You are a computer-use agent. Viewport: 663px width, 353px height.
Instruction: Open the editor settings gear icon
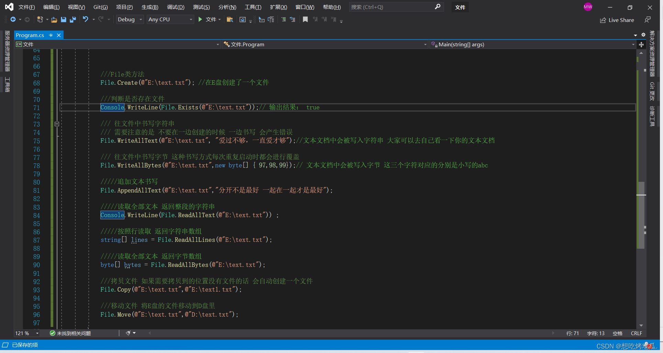click(643, 35)
